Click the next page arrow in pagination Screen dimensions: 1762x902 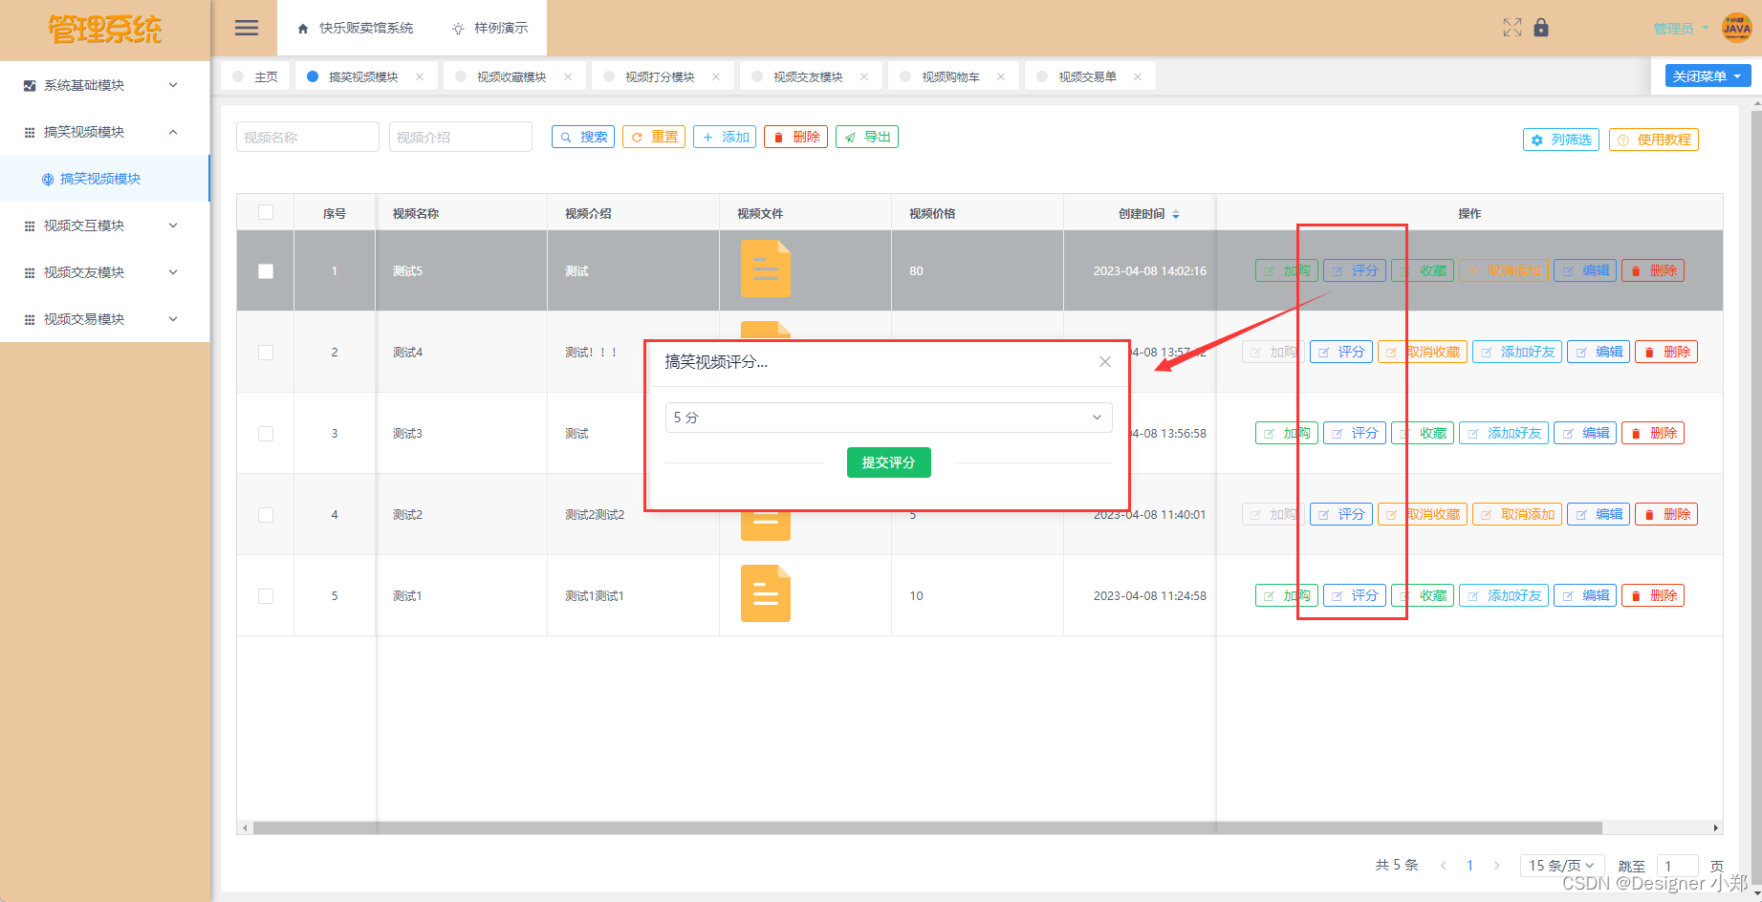coord(1496,866)
